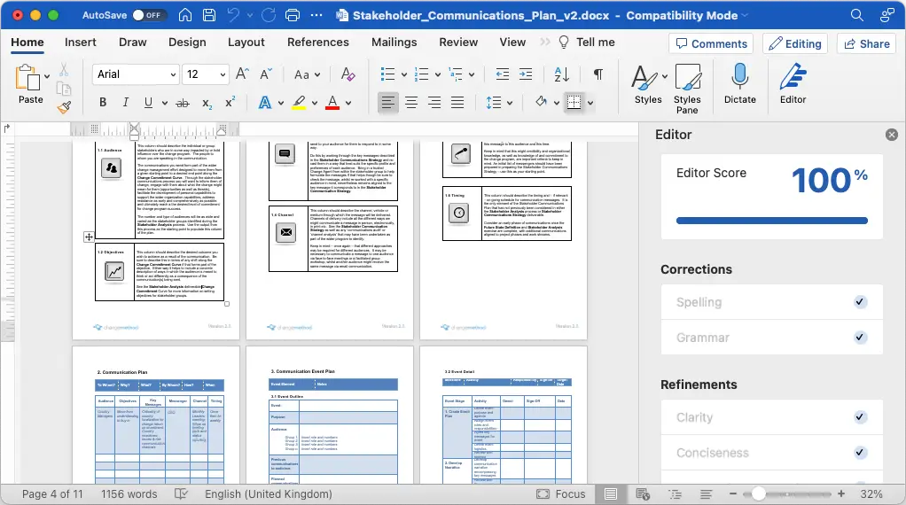The height and width of the screenshot is (505, 906).
Task: Decrease paragraph indent
Action: point(503,74)
